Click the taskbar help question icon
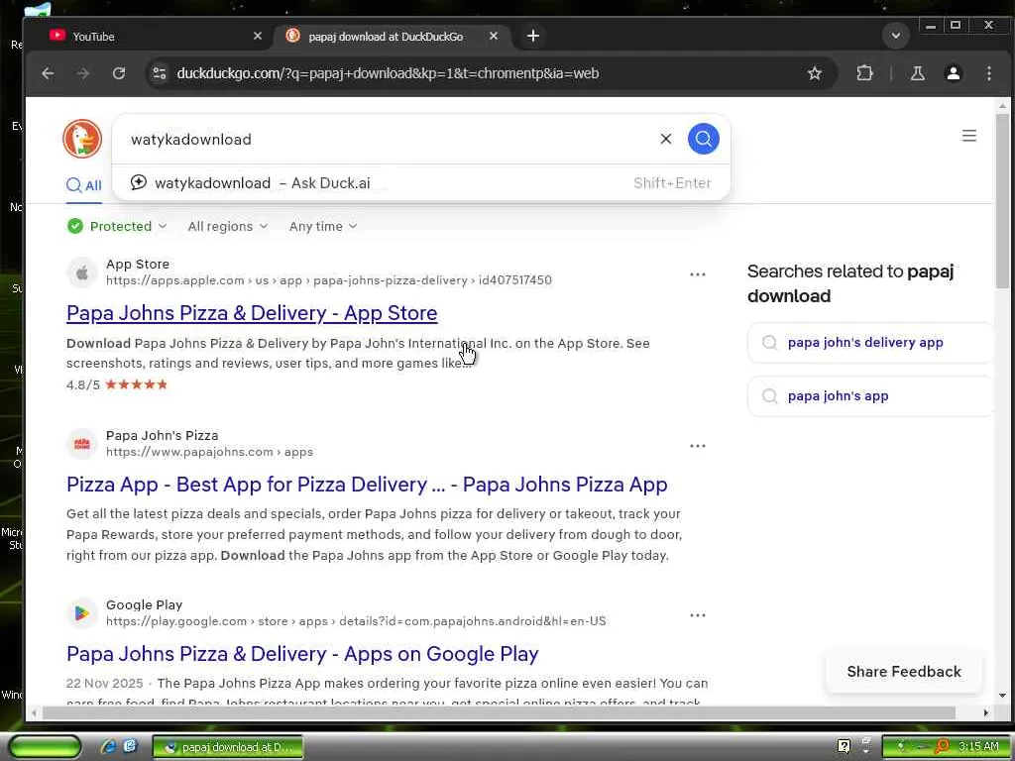This screenshot has height=761, width=1015. [844, 746]
